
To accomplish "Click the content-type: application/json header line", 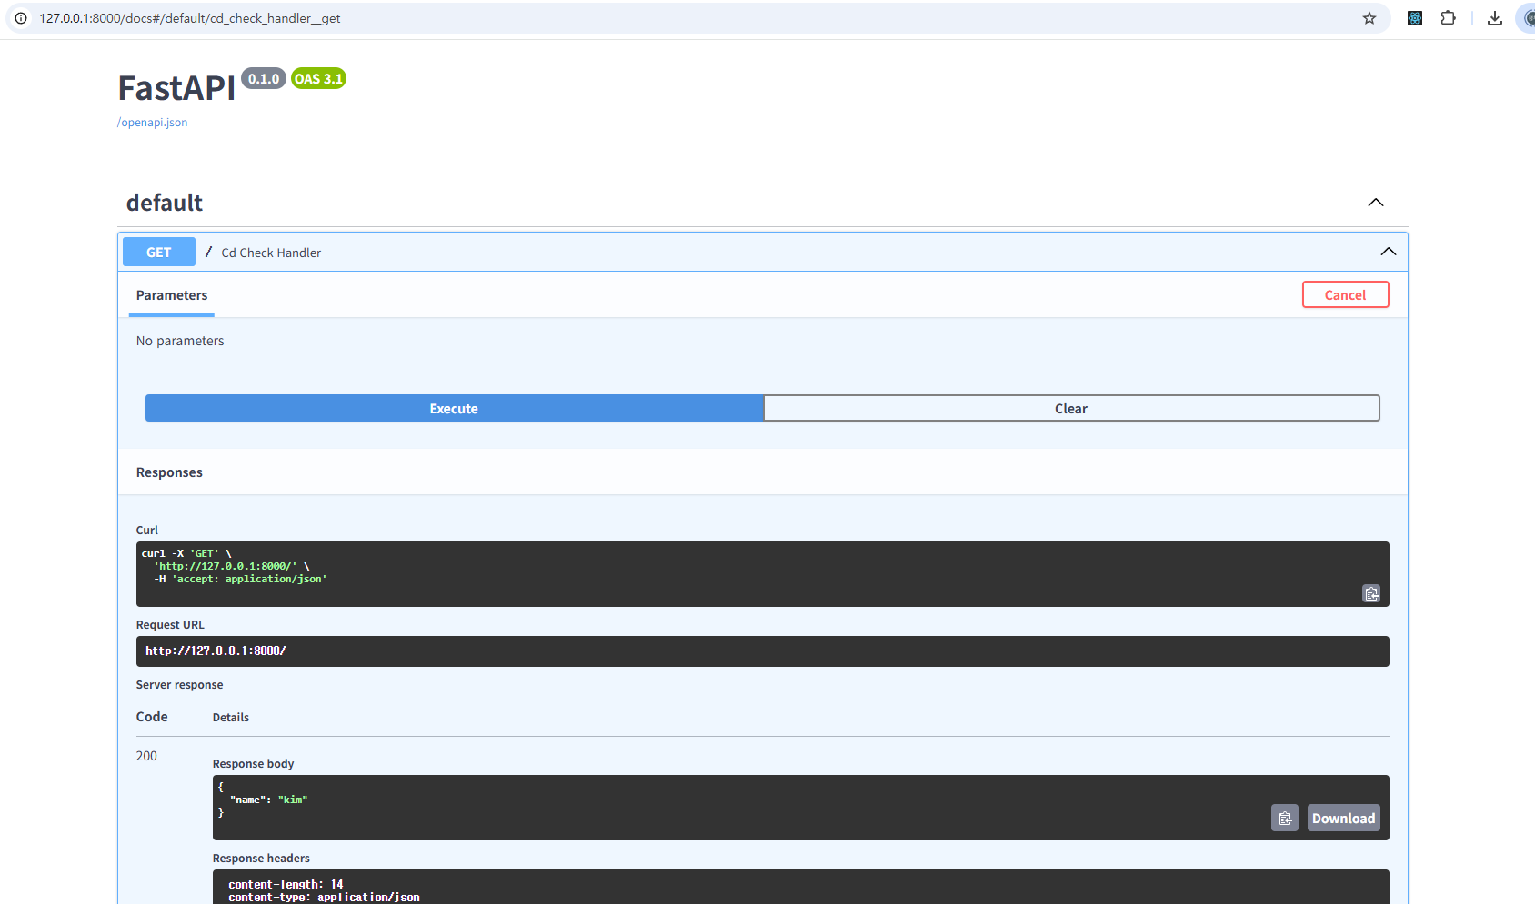I will tap(324, 897).
